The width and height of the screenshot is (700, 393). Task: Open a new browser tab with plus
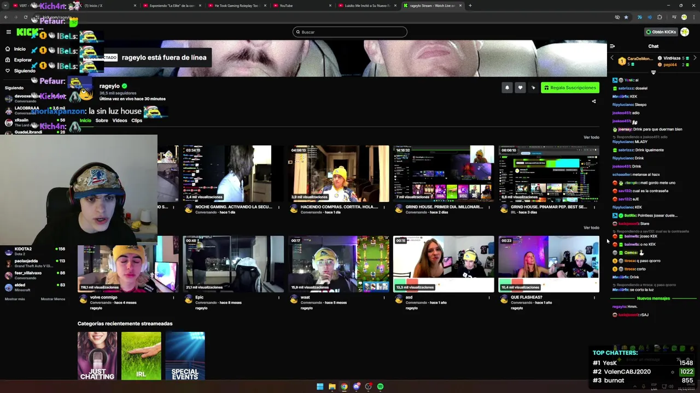tap(470, 5)
